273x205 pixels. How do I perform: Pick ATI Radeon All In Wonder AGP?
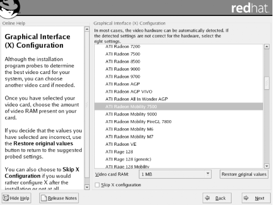(x=179, y=99)
